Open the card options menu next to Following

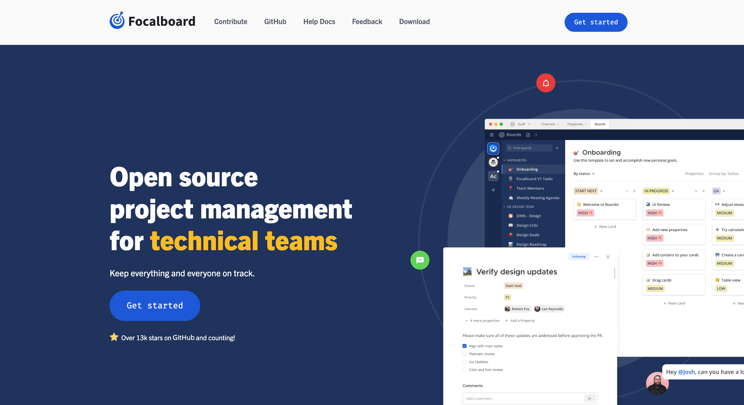[x=596, y=257]
